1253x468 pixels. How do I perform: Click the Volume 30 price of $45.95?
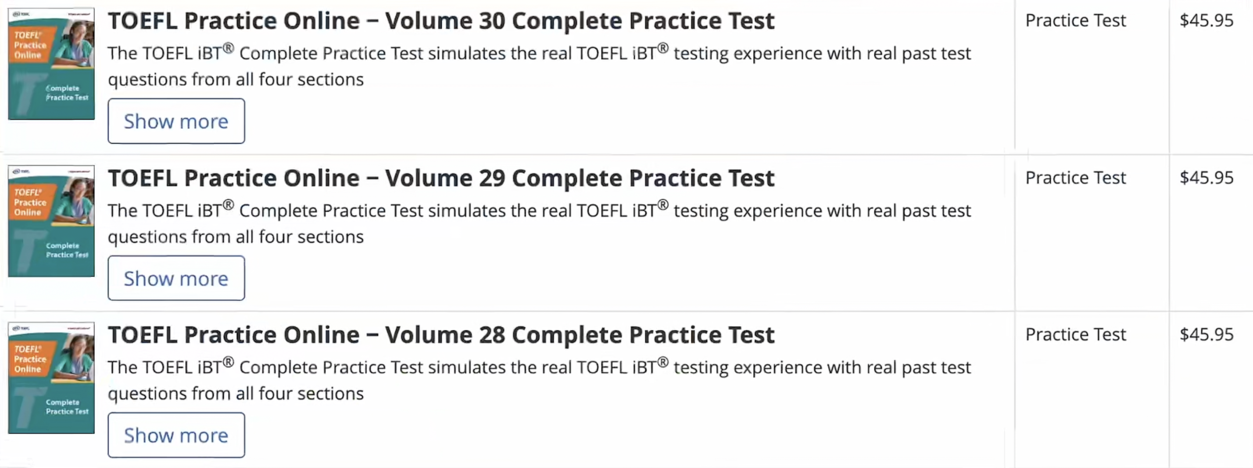[1206, 21]
